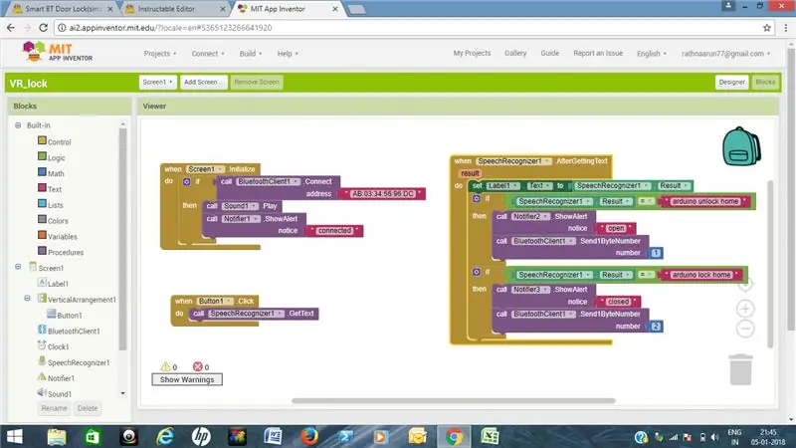Viewport: 796px width, 448px height.
Task: Click the Show Warnings button
Action: (187, 379)
